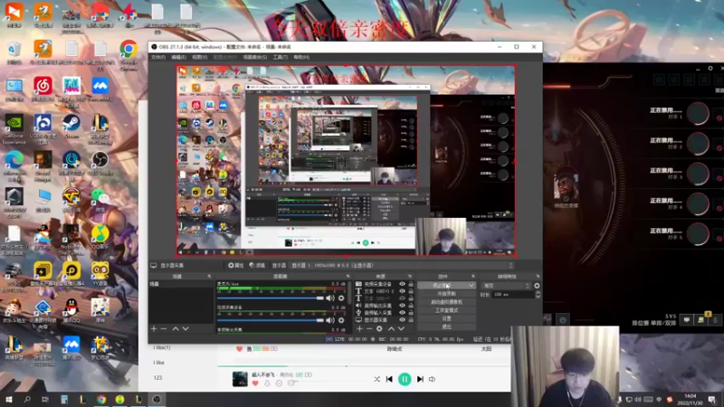Image resolution: width=724 pixels, height=407 pixels.
Task: Open 属性 for the selected source
Action: [x=236, y=265]
